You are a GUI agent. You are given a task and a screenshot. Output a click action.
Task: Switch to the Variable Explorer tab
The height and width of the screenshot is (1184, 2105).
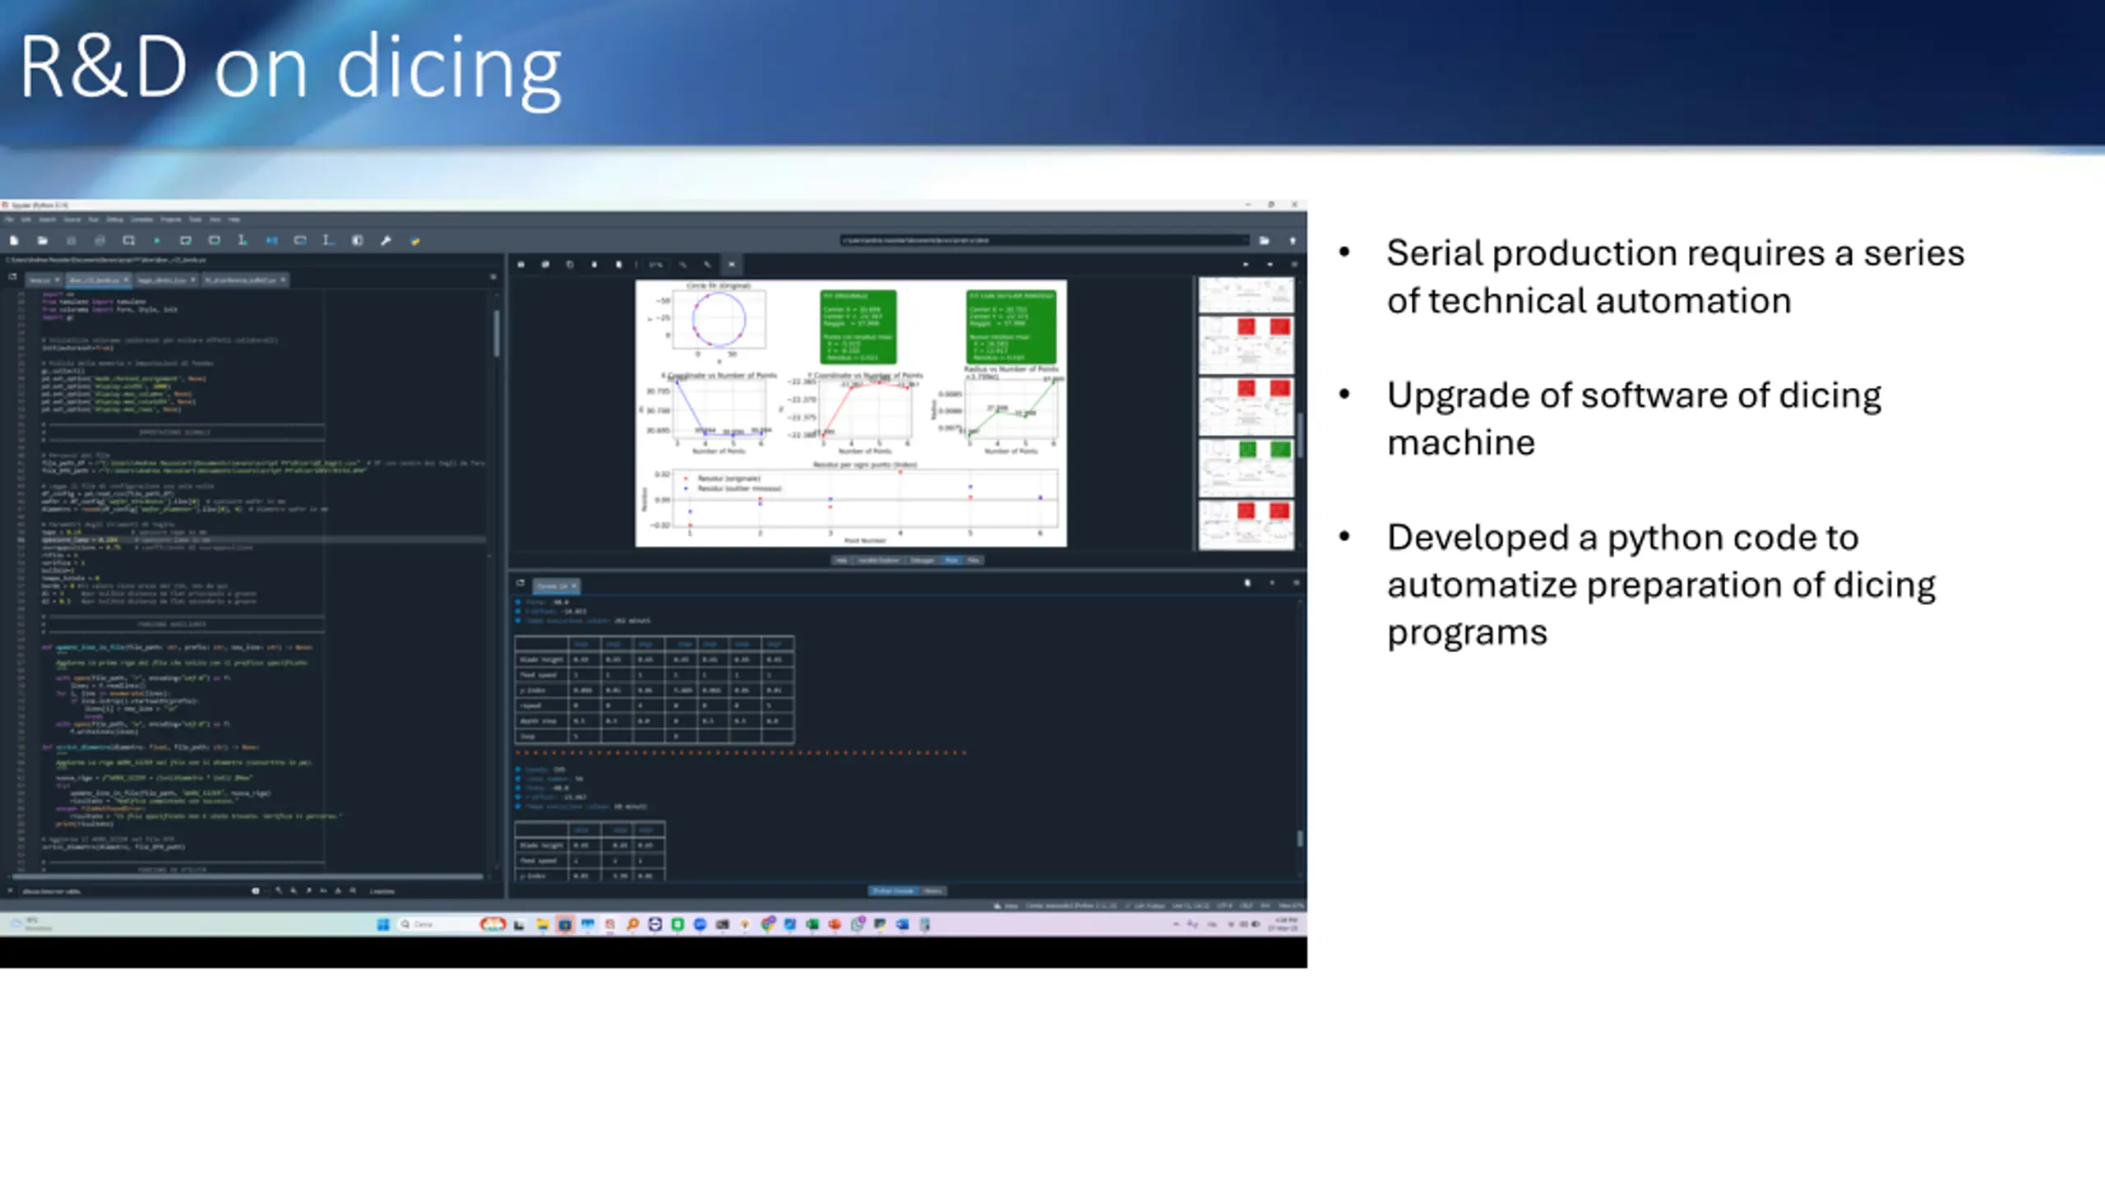(878, 561)
